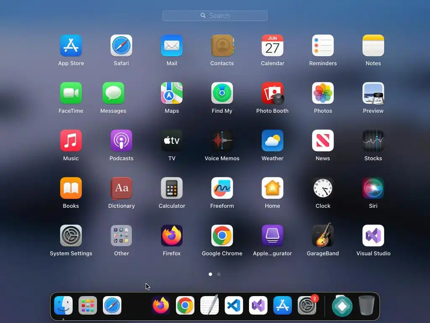
Task: Switch to the second Launchpad page dot
Action: pyautogui.click(x=219, y=274)
